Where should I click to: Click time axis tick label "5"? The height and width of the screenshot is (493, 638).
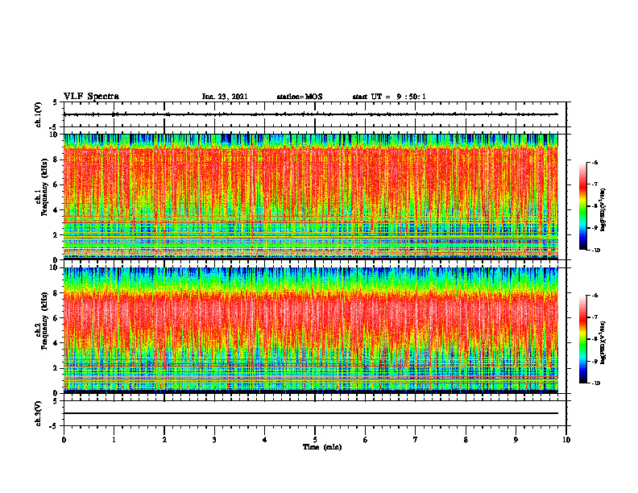pyautogui.click(x=315, y=440)
